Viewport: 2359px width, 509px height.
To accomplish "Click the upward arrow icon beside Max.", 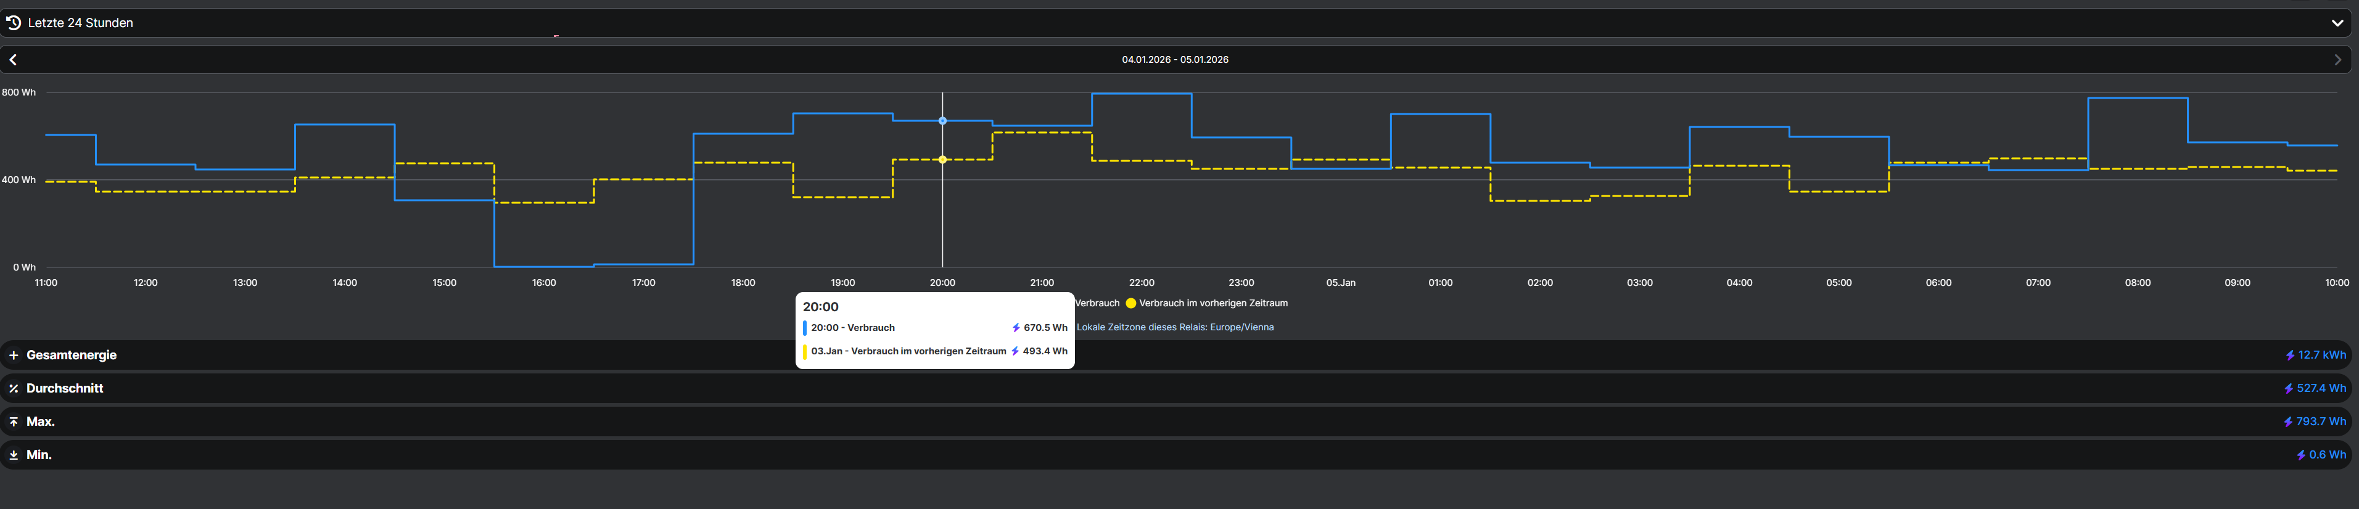I will point(14,422).
